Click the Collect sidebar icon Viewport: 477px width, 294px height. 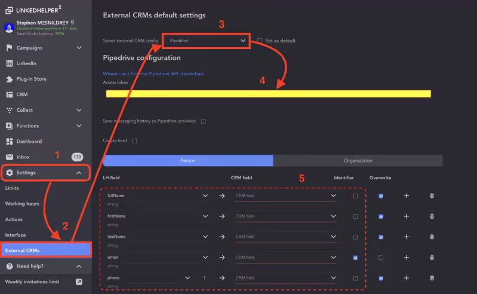(x=10, y=110)
